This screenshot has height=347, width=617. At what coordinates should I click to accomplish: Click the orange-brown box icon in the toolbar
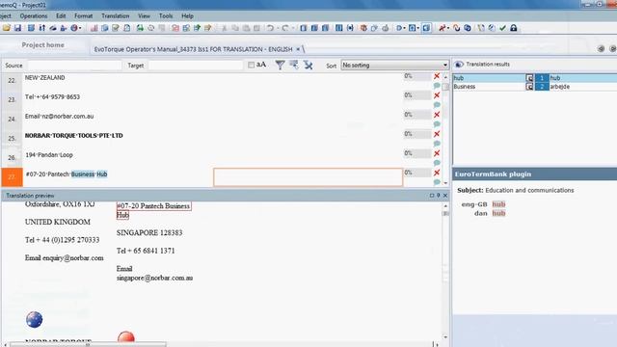(x=363, y=28)
